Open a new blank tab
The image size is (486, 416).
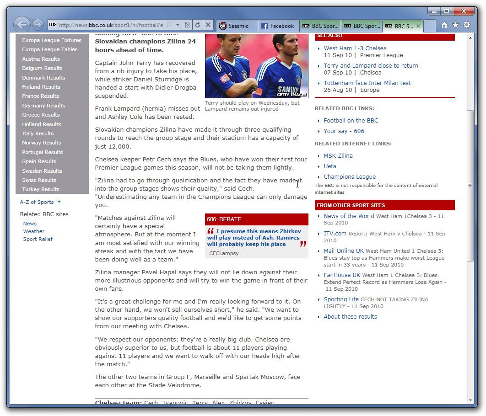coord(429,26)
